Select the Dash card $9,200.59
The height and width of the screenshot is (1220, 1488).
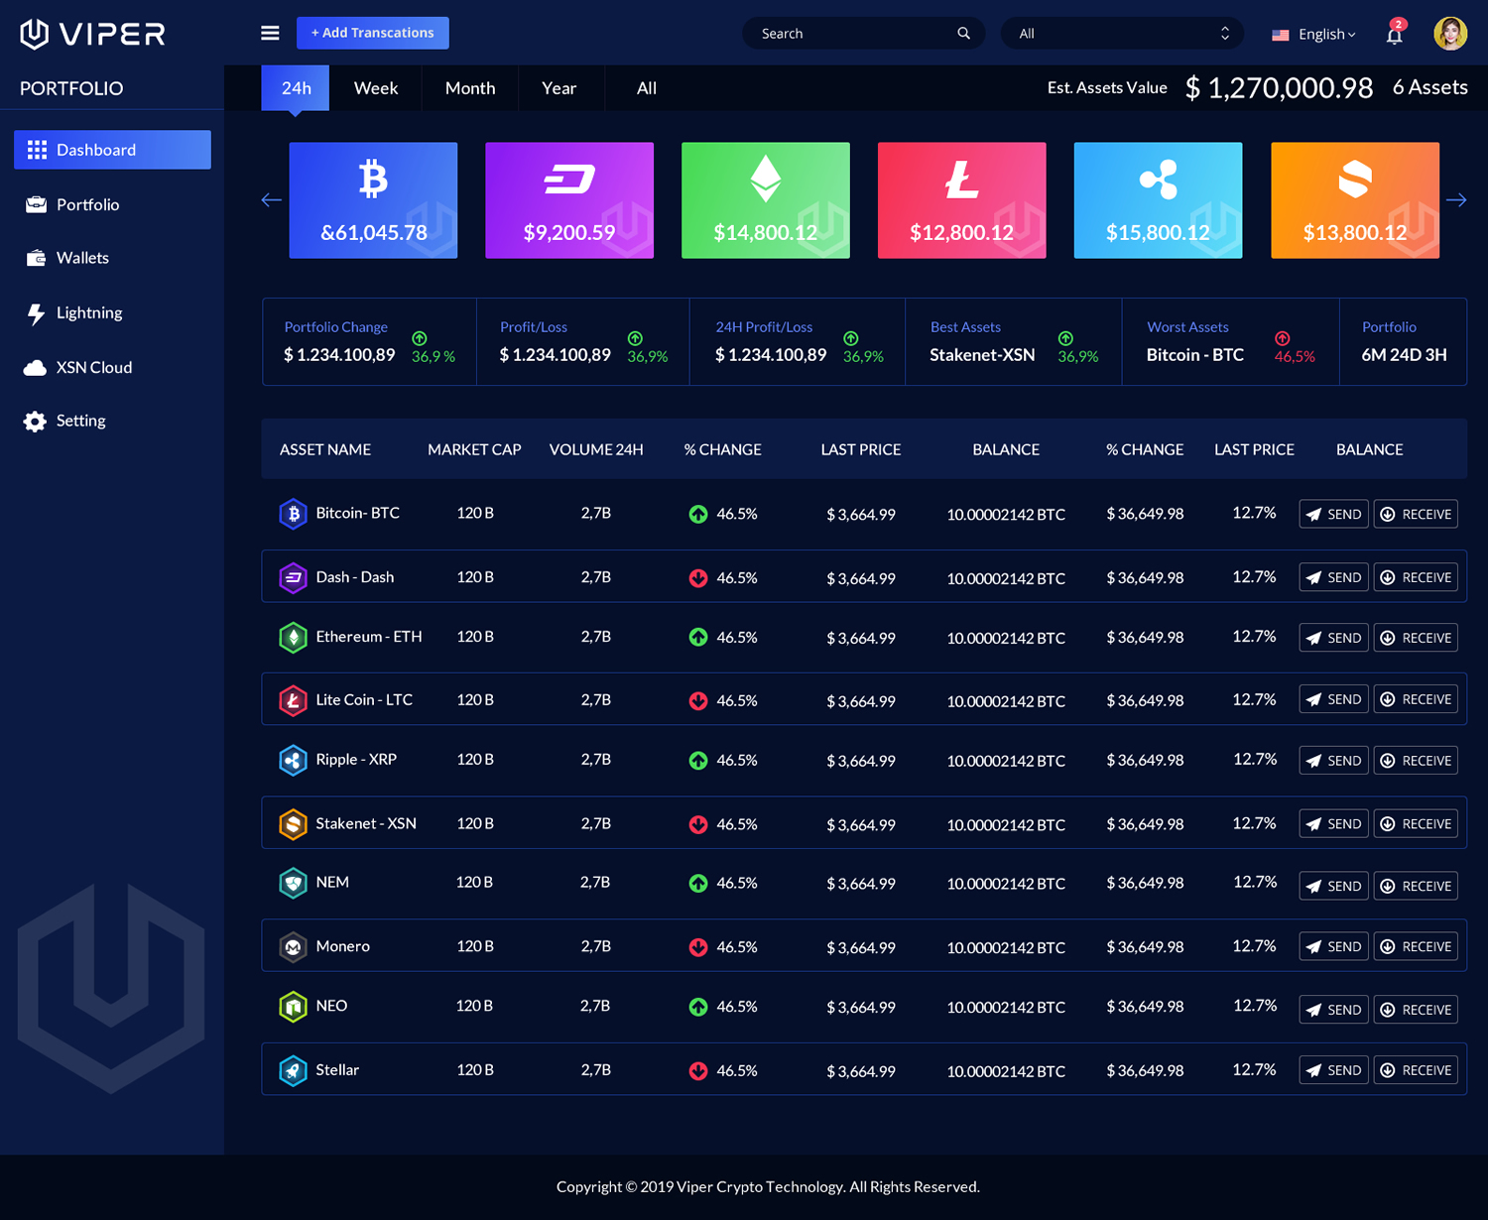(569, 200)
